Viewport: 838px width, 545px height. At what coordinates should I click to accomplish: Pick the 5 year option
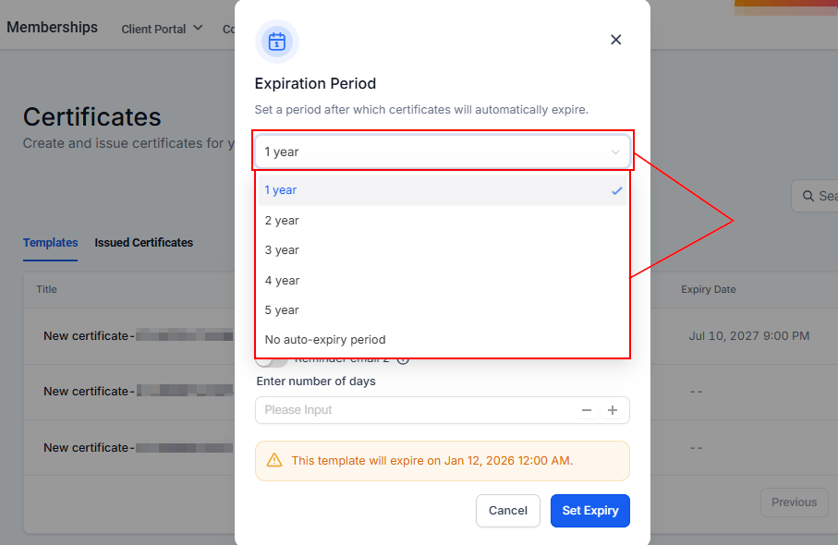[282, 310]
